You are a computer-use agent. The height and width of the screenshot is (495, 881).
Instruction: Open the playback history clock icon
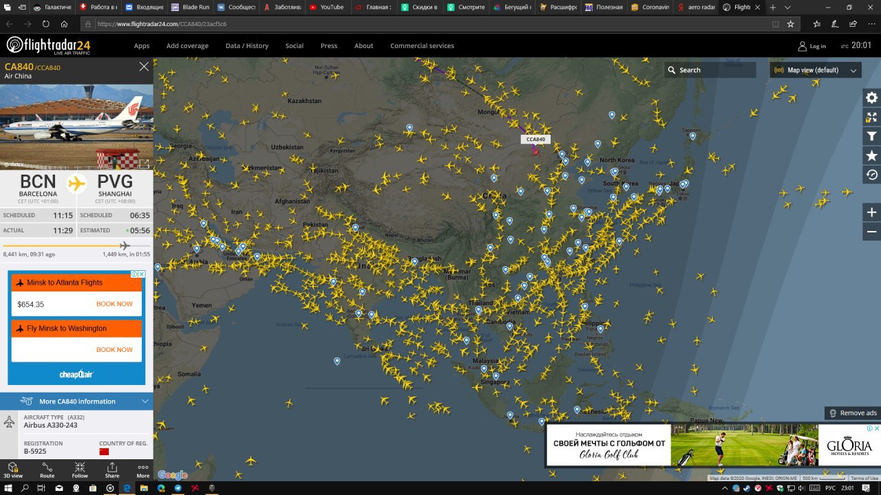(x=871, y=175)
